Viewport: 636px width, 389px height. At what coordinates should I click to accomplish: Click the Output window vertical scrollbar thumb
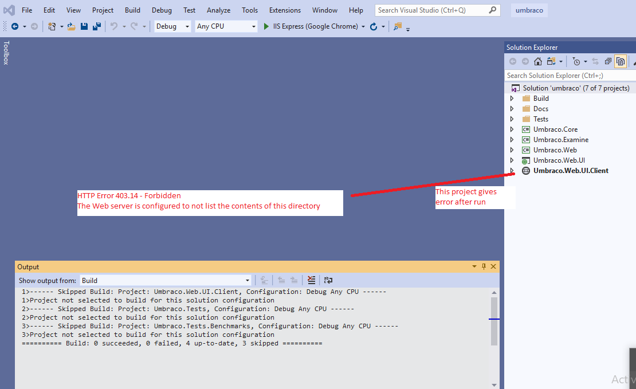click(x=494, y=321)
